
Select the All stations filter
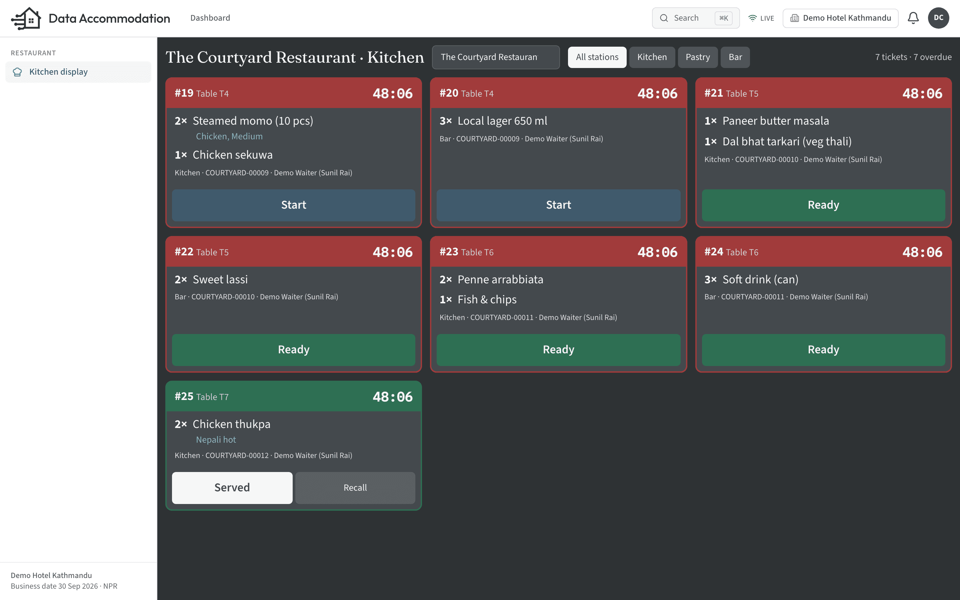(x=597, y=57)
